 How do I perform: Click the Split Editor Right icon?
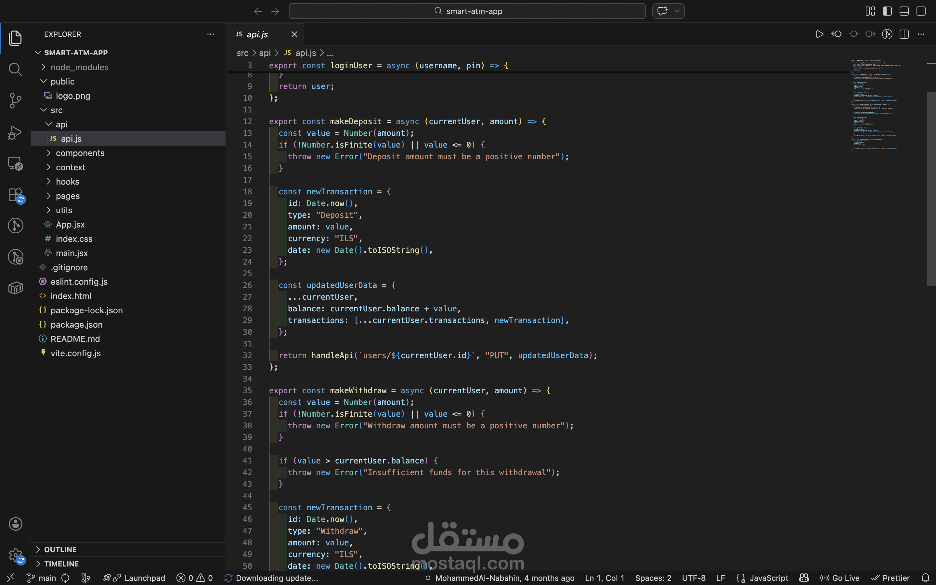904,34
